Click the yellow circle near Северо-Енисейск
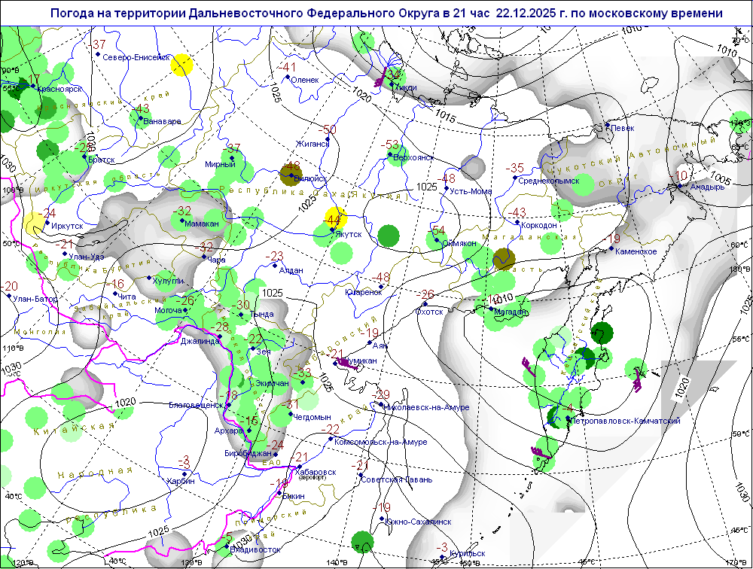 point(181,65)
